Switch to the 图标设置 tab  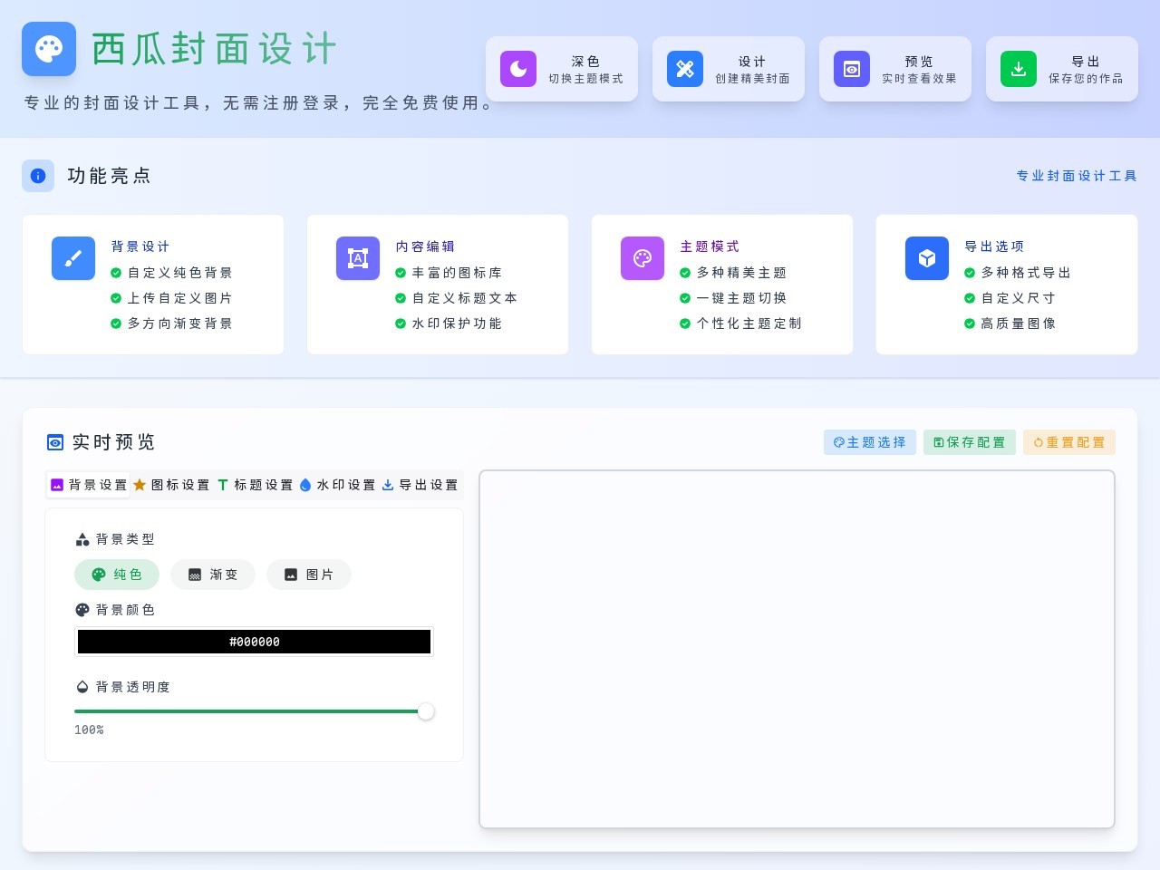(x=171, y=485)
